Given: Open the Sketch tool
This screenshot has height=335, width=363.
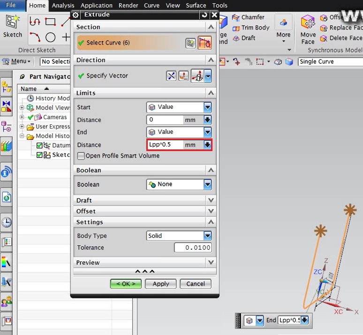Looking at the screenshot, I should coord(13,26).
